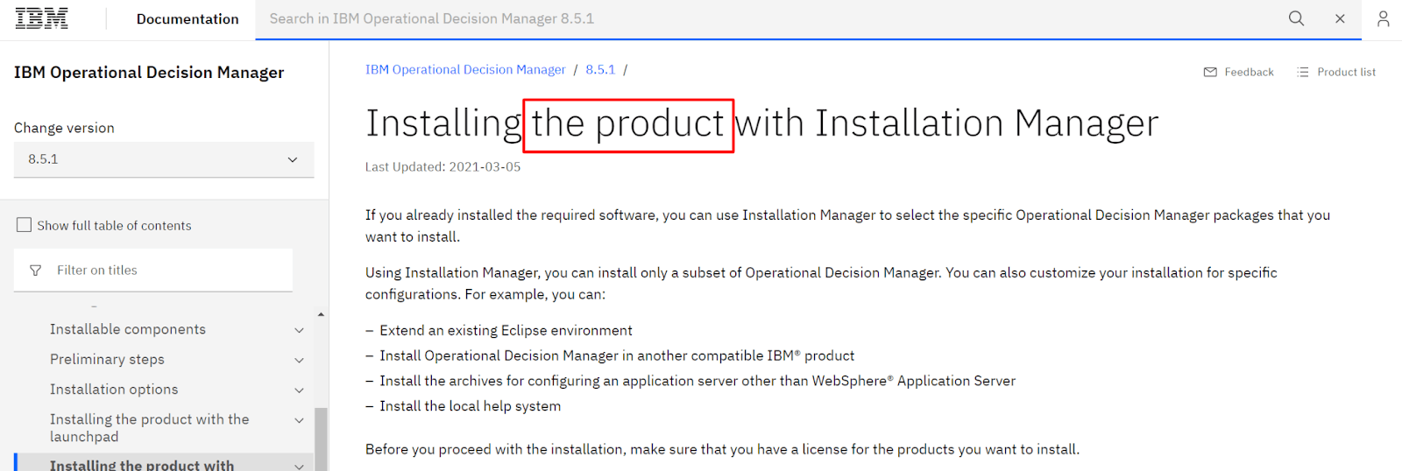Open Installing the product with the launchpad
1402x471 pixels.
(x=149, y=427)
